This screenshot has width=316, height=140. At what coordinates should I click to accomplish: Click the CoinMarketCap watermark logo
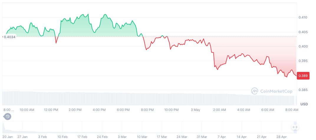[272, 91]
